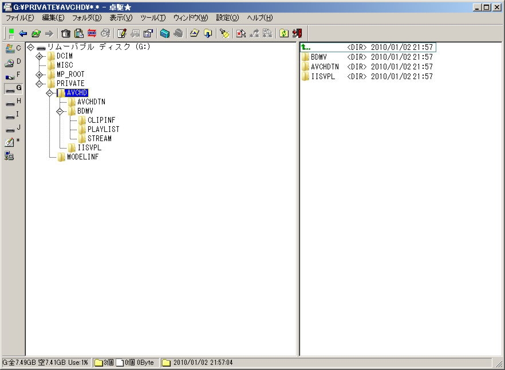Image resolution: width=505 pixels, height=370 pixels.
Task: Select AVCHDTN directory in file list
Action: point(325,67)
